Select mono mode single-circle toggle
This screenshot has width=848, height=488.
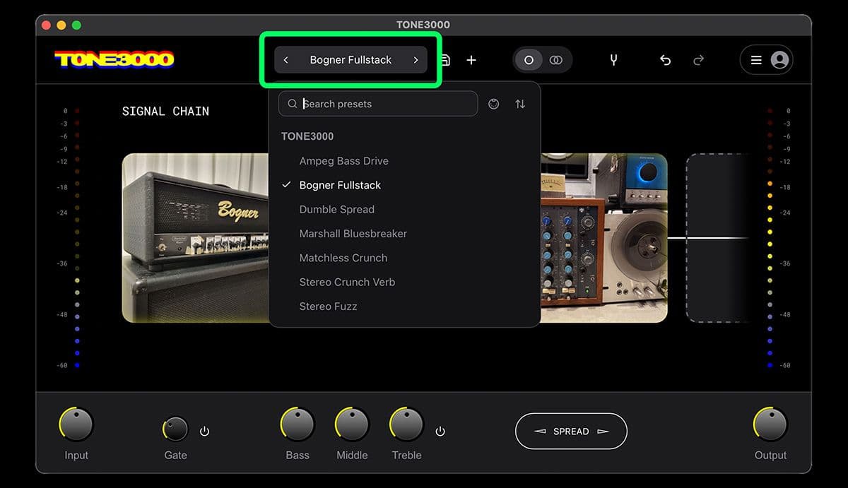click(529, 60)
